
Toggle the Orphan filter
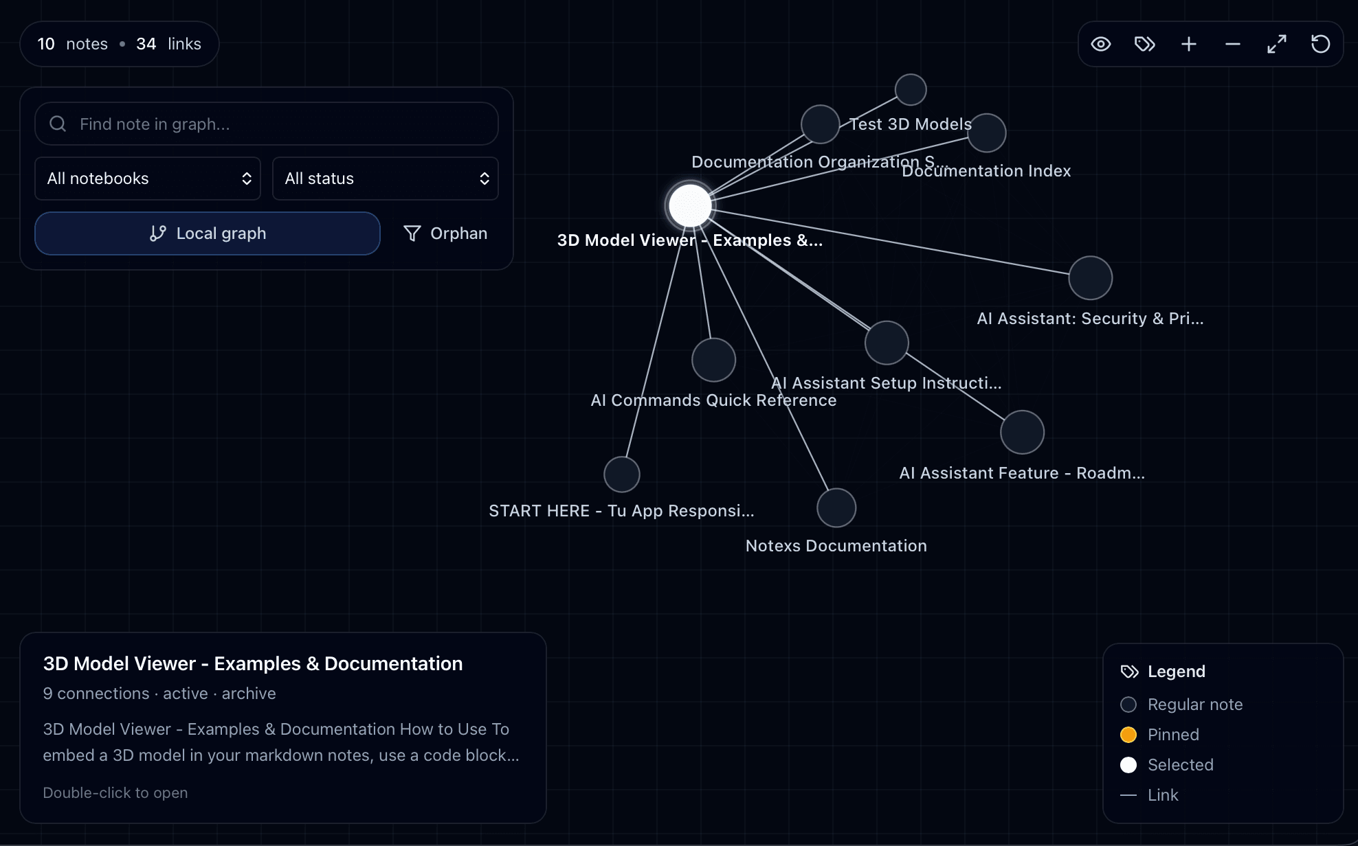click(x=445, y=233)
